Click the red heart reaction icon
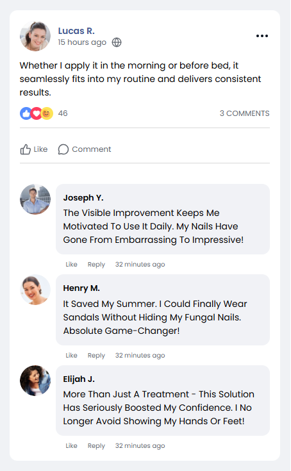The width and height of the screenshot is (291, 471). (37, 113)
